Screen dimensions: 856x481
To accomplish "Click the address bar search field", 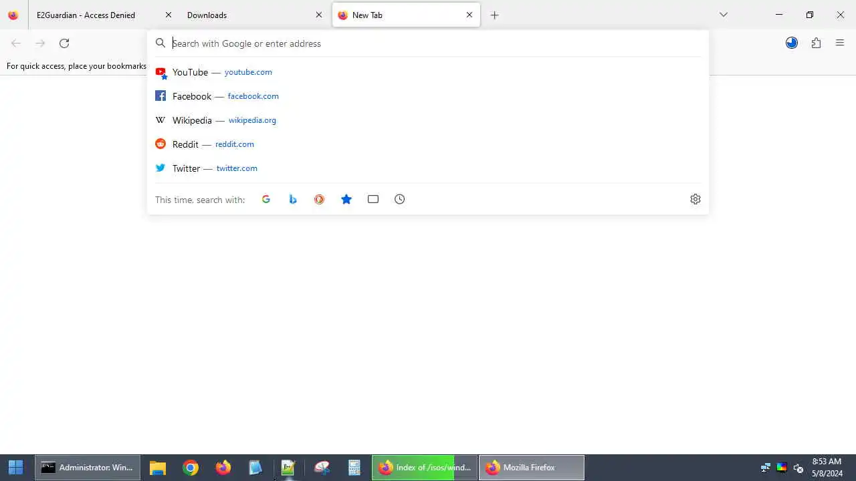I will [x=428, y=43].
